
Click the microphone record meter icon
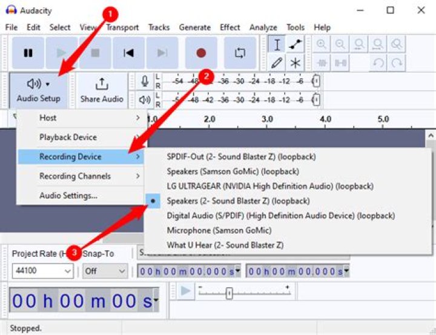(x=145, y=81)
